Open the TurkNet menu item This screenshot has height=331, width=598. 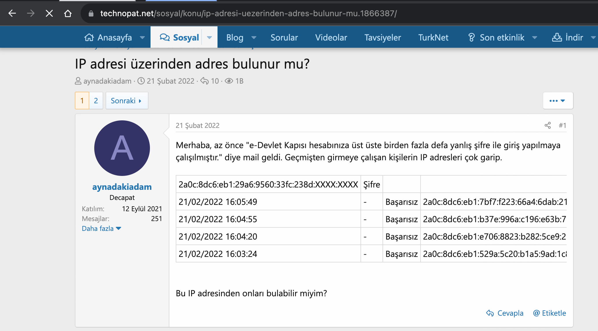[433, 37]
